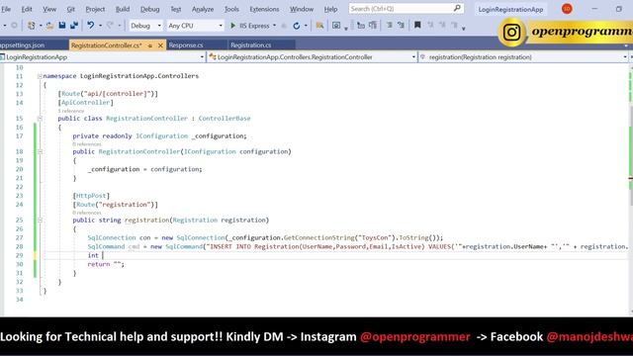Collapse the constructor on line 18
Screen dimensions: 633x356
tap(40, 151)
